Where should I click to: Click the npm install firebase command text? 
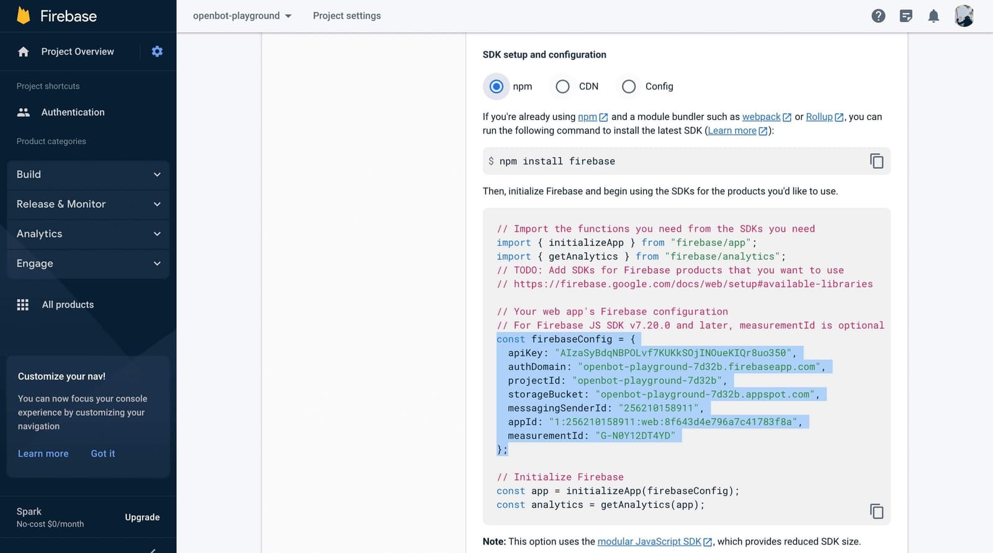557,161
